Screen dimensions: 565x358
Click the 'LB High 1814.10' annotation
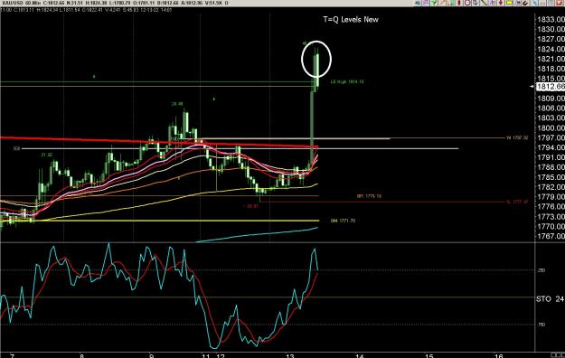(347, 82)
